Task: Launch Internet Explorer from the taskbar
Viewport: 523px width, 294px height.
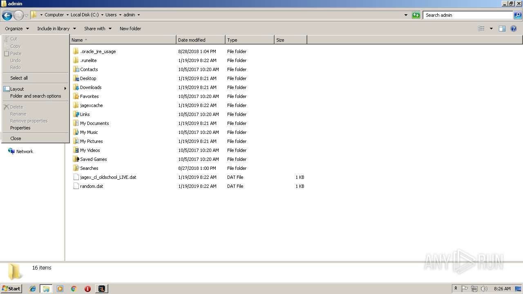Action: point(33,289)
